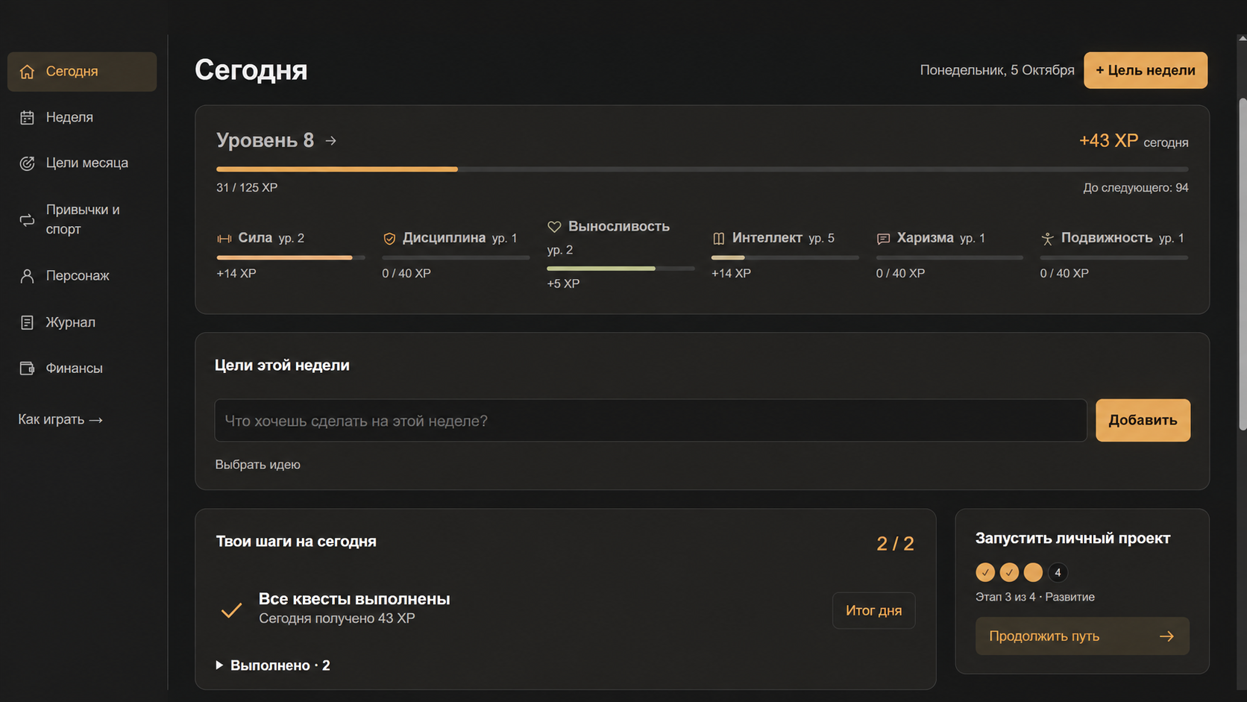Click the wallet icon beside Финансы
Image resolution: width=1247 pixels, height=702 pixels.
(27, 368)
